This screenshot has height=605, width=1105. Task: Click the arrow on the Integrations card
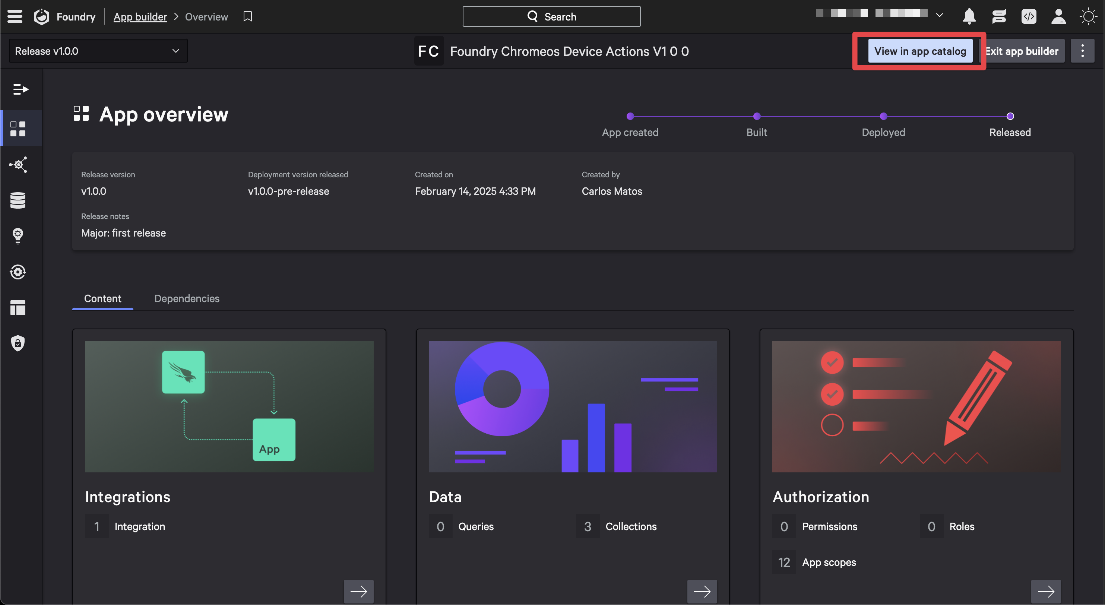click(359, 591)
